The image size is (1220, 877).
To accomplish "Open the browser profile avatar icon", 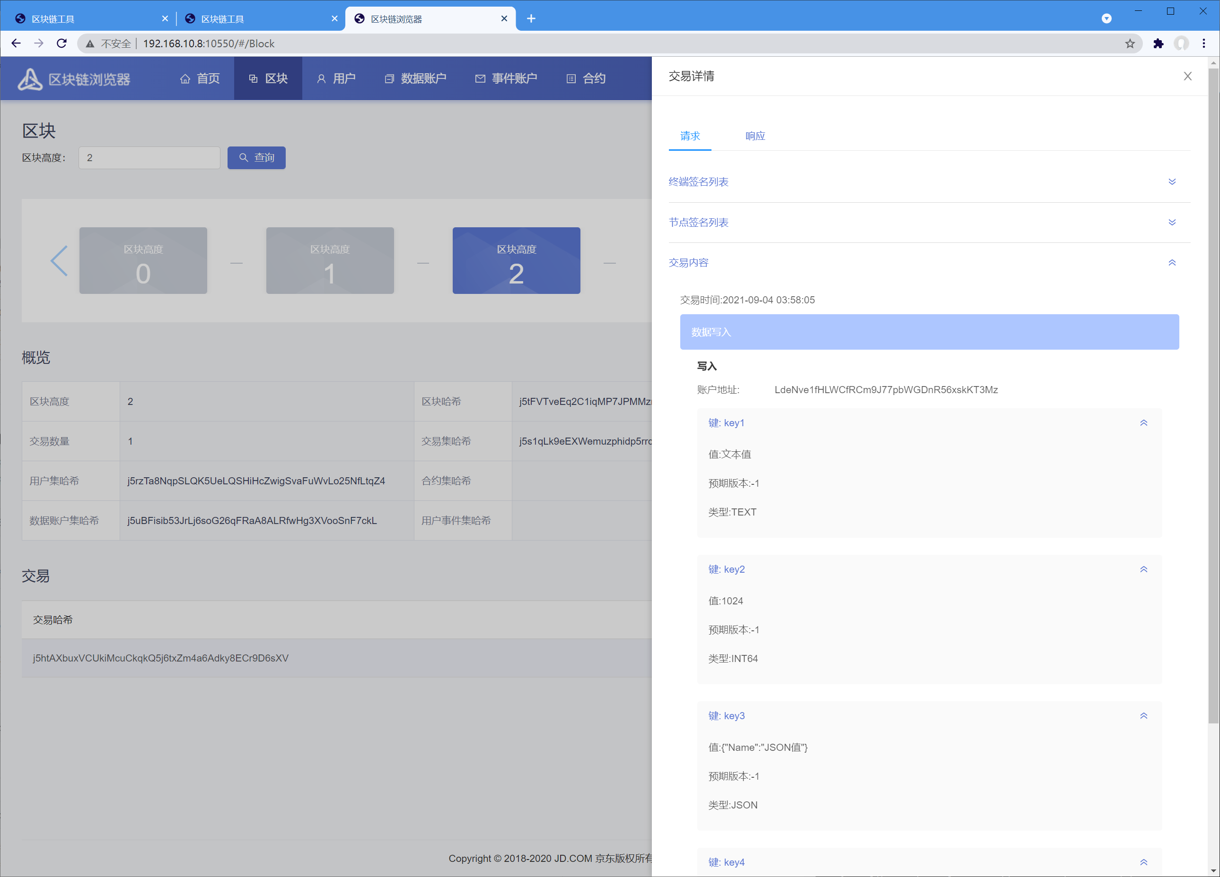I will (x=1181, y=43).
